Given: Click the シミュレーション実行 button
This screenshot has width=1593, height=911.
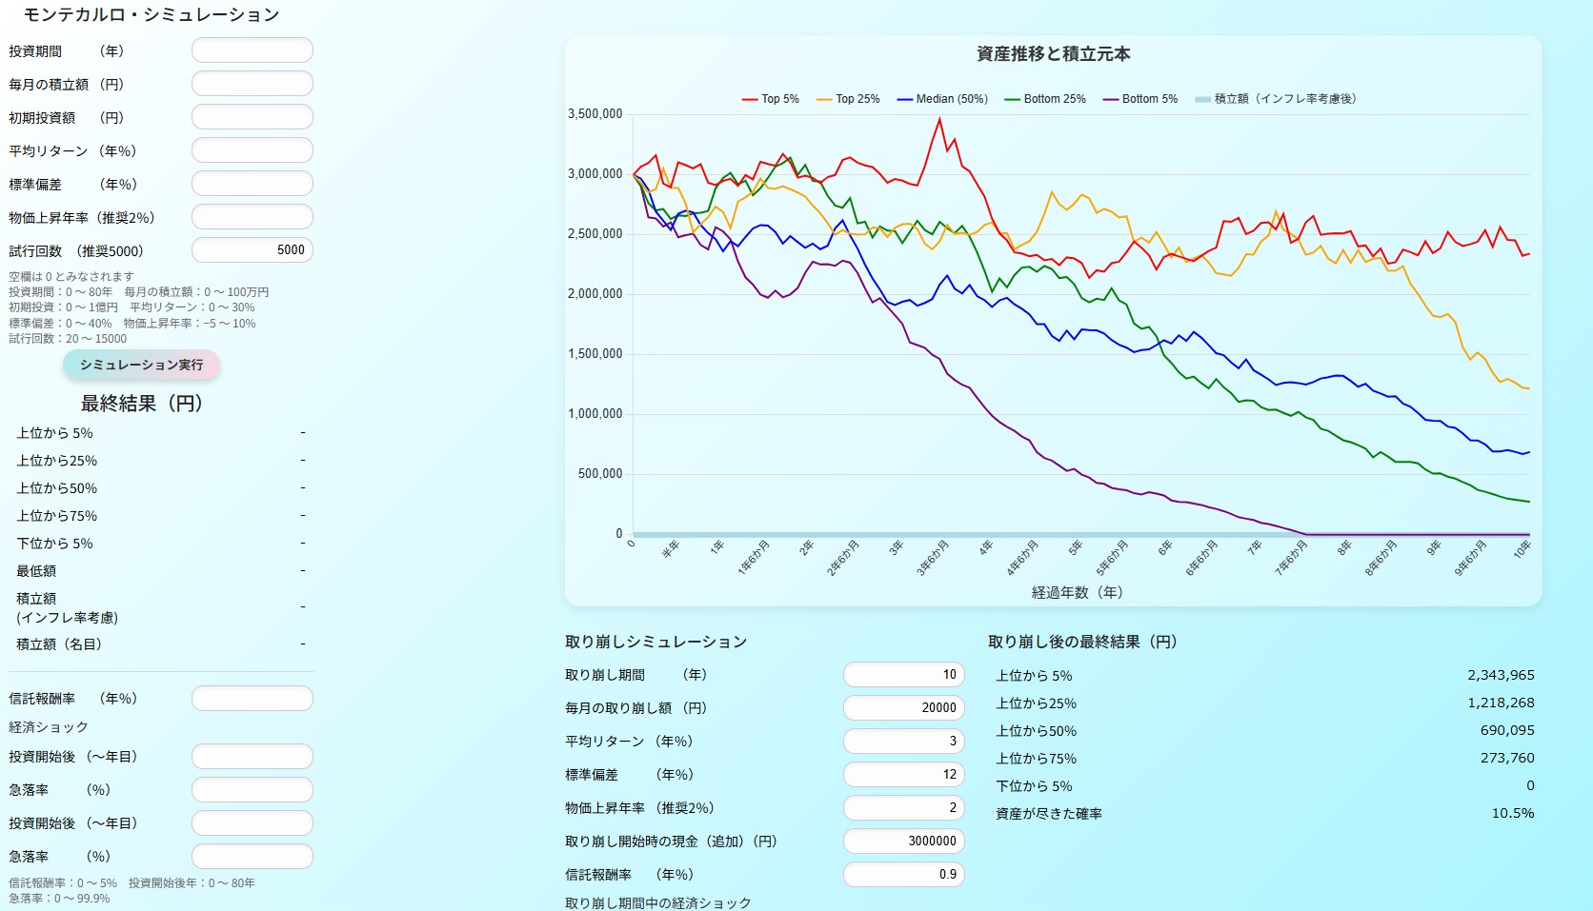Looking at the screenshot, I should click(141, 365).
